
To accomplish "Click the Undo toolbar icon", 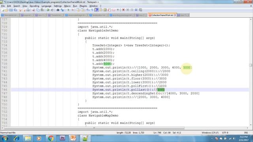I will [48, 10].
